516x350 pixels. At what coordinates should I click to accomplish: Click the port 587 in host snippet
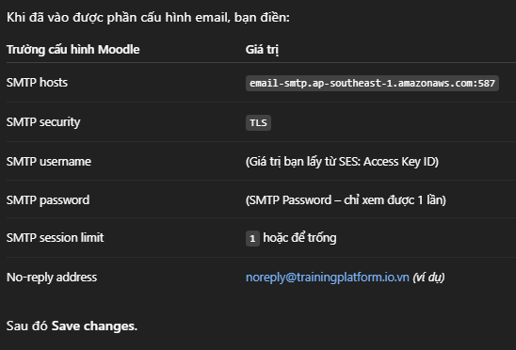click(487, 83)
